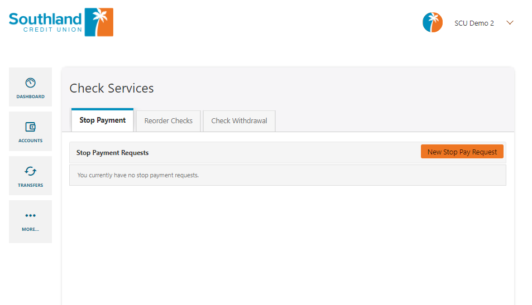Click the New Stop Pay Request button
The image size is (532, 305).
click(x=462, y=152)
